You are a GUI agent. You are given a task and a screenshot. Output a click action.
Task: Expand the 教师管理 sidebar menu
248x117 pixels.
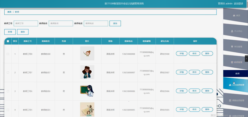(236, 62)
